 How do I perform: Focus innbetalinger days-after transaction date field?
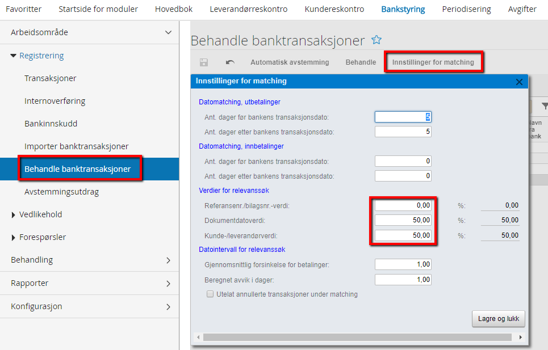(403, 175)
